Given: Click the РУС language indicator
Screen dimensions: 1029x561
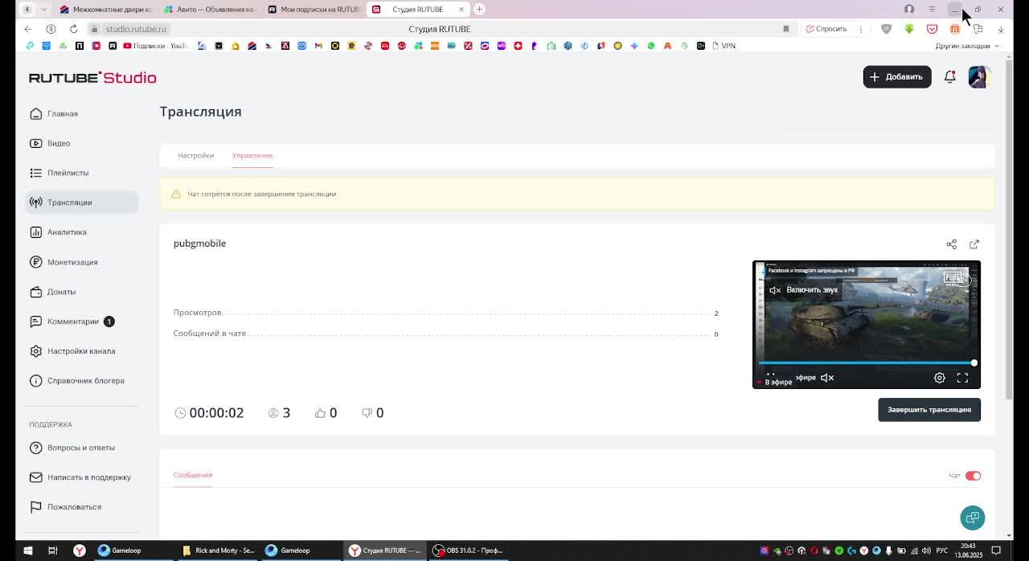Looking at the screenshot, I should click(x=941, y=551).
